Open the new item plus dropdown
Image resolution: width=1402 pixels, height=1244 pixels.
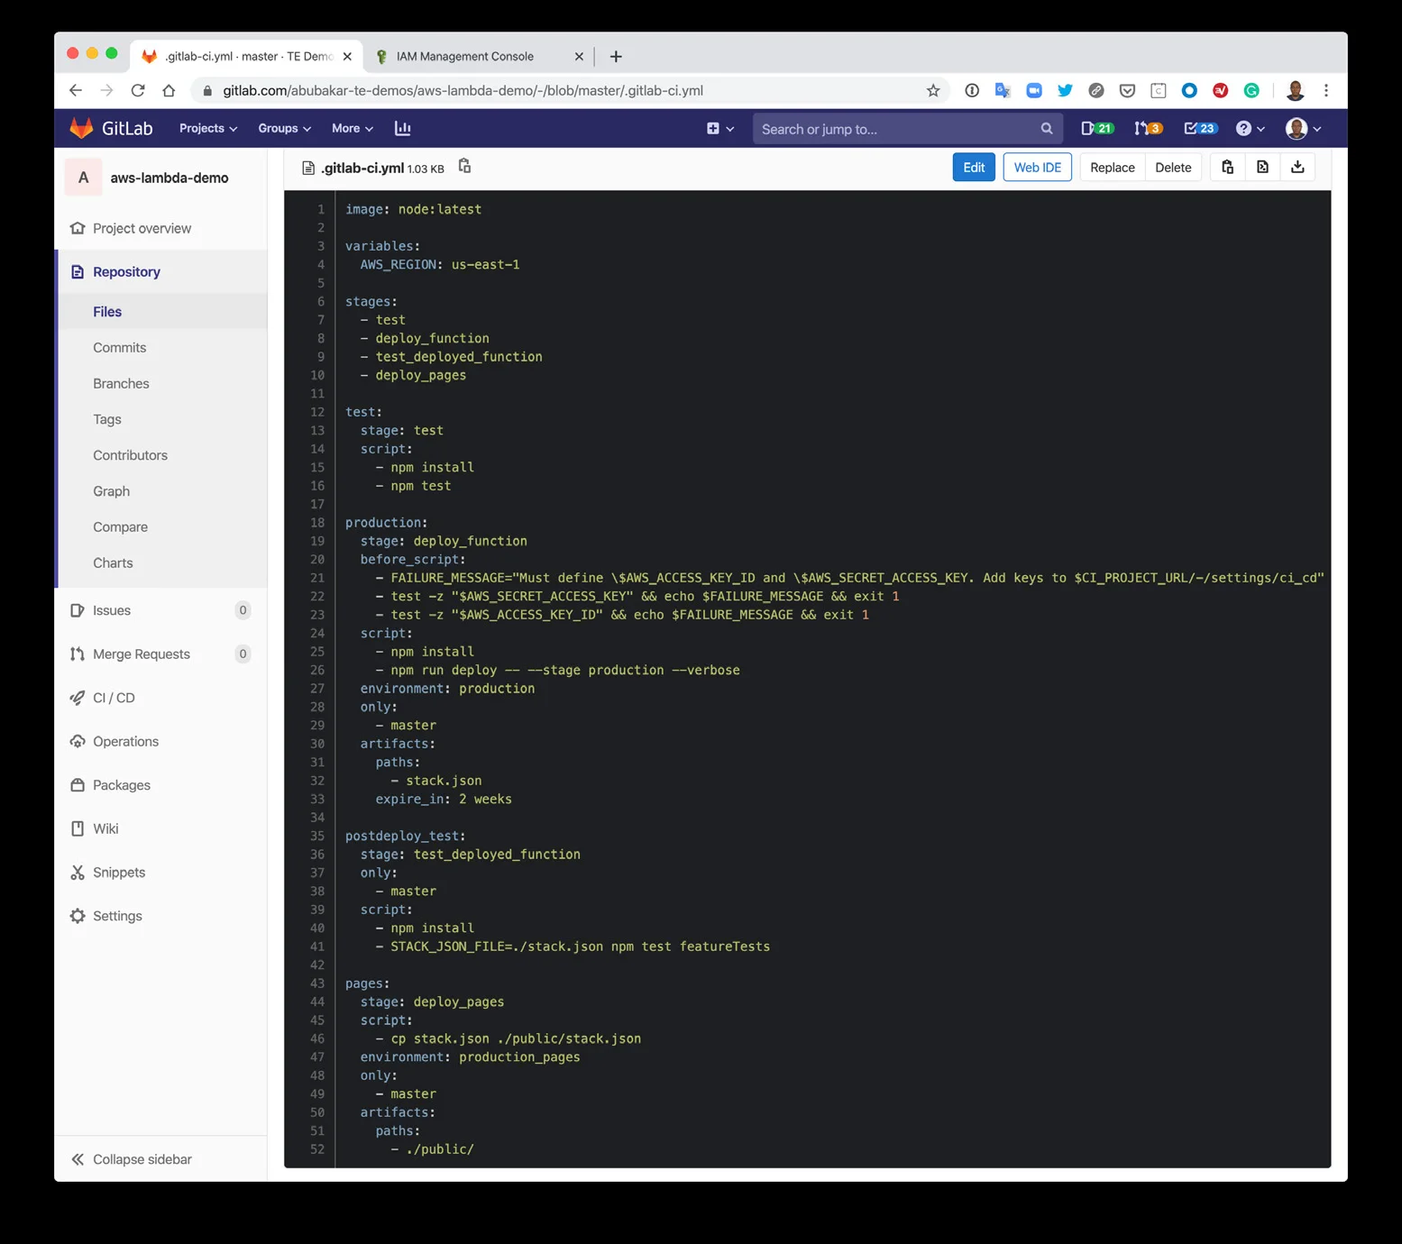coord(719,129)
